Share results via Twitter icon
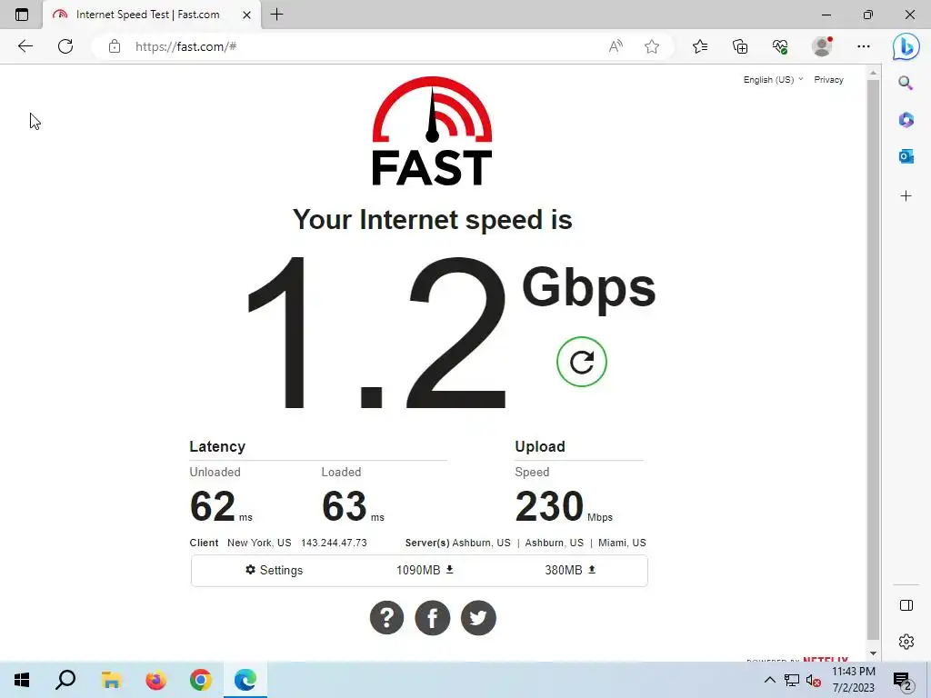Viewport: 931px width, 698px height. (478, 618)
